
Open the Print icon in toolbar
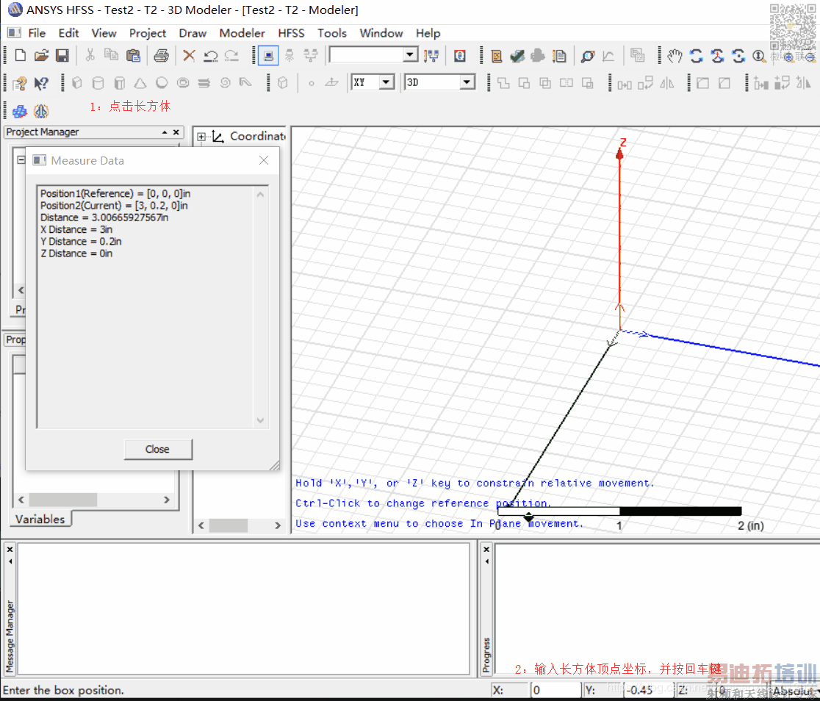tap(161, 56)
